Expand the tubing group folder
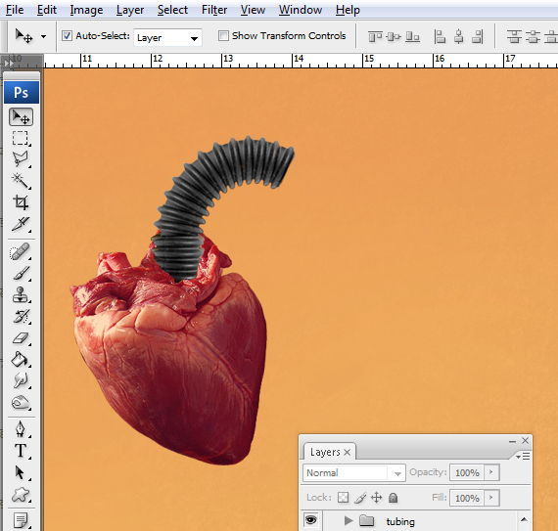This screenshot has width=558, height=531. [349, 521]
